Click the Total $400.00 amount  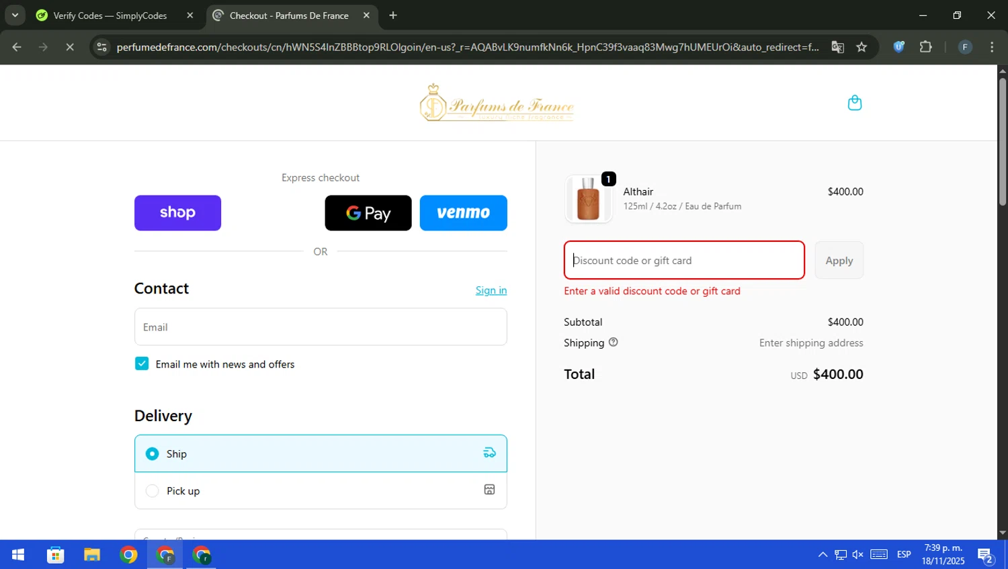pyautogui.click(x=838, y=374)
